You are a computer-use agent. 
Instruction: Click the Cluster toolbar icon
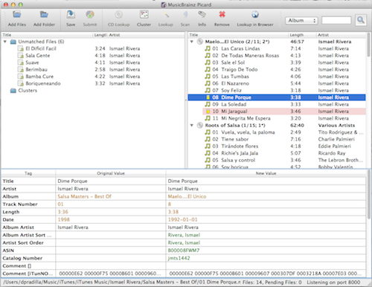point(144,15)
